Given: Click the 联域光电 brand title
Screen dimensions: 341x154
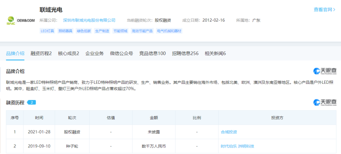Looking at the screenshot, I should click(x=51, y=10).
